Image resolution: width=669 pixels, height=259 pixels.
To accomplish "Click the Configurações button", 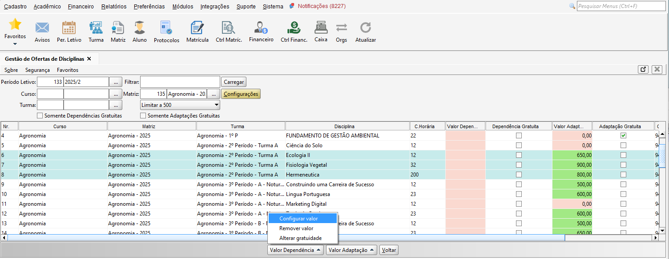I will [x=241, y=94].
